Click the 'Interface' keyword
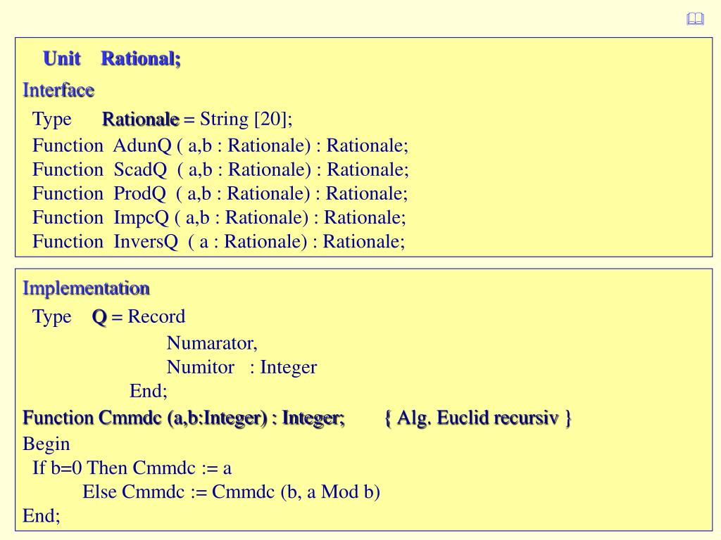The height and width of the screenshot is (540, 721). click(x=58, y=90)
